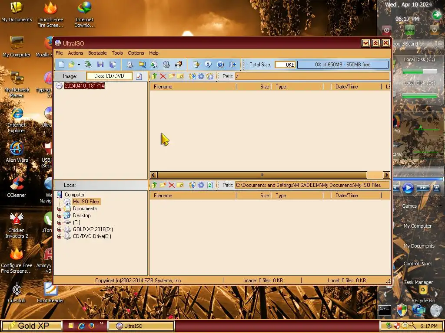Open the Options menu

pyautogui.click(x=136, y=53)
